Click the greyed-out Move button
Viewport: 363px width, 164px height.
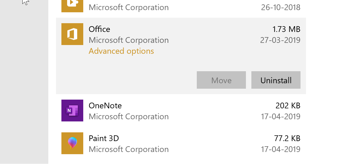(221, 80)
